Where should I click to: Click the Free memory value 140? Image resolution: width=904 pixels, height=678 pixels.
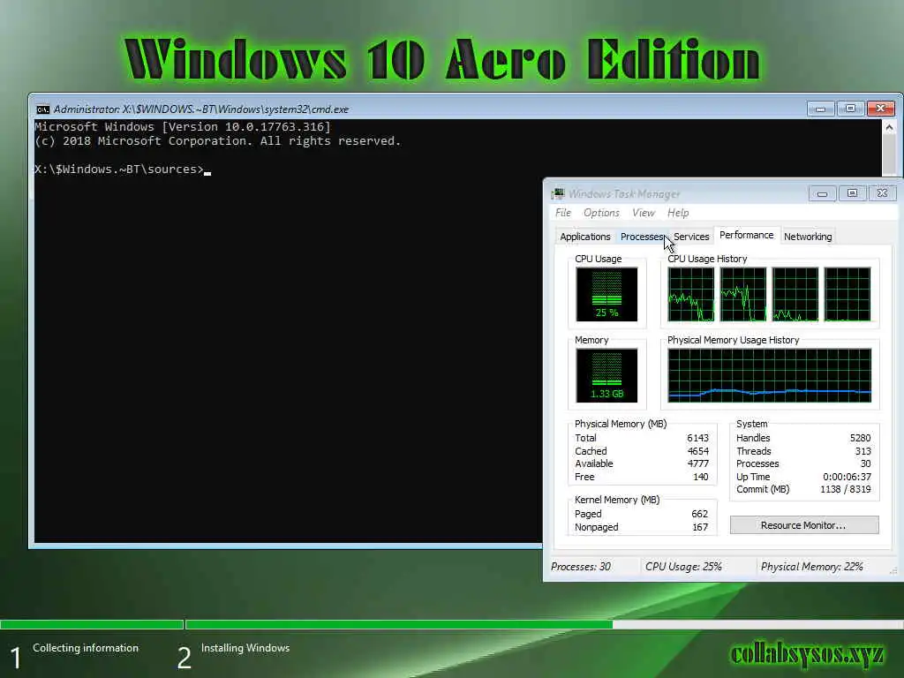tap(700, 477)
